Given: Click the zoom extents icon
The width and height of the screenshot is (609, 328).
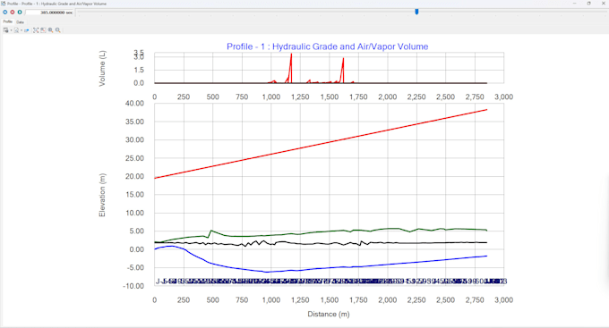Looking at the screenshot, I should 36,29.
